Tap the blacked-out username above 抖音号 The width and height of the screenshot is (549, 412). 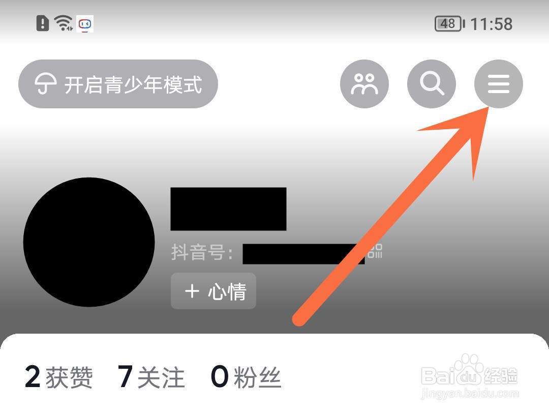click(228, 209)
